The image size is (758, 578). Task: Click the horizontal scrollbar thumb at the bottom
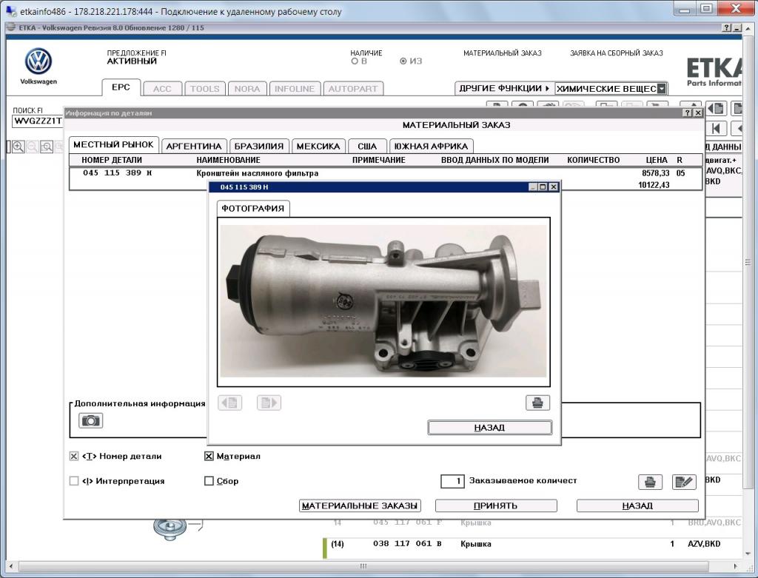tap(363, 566)
